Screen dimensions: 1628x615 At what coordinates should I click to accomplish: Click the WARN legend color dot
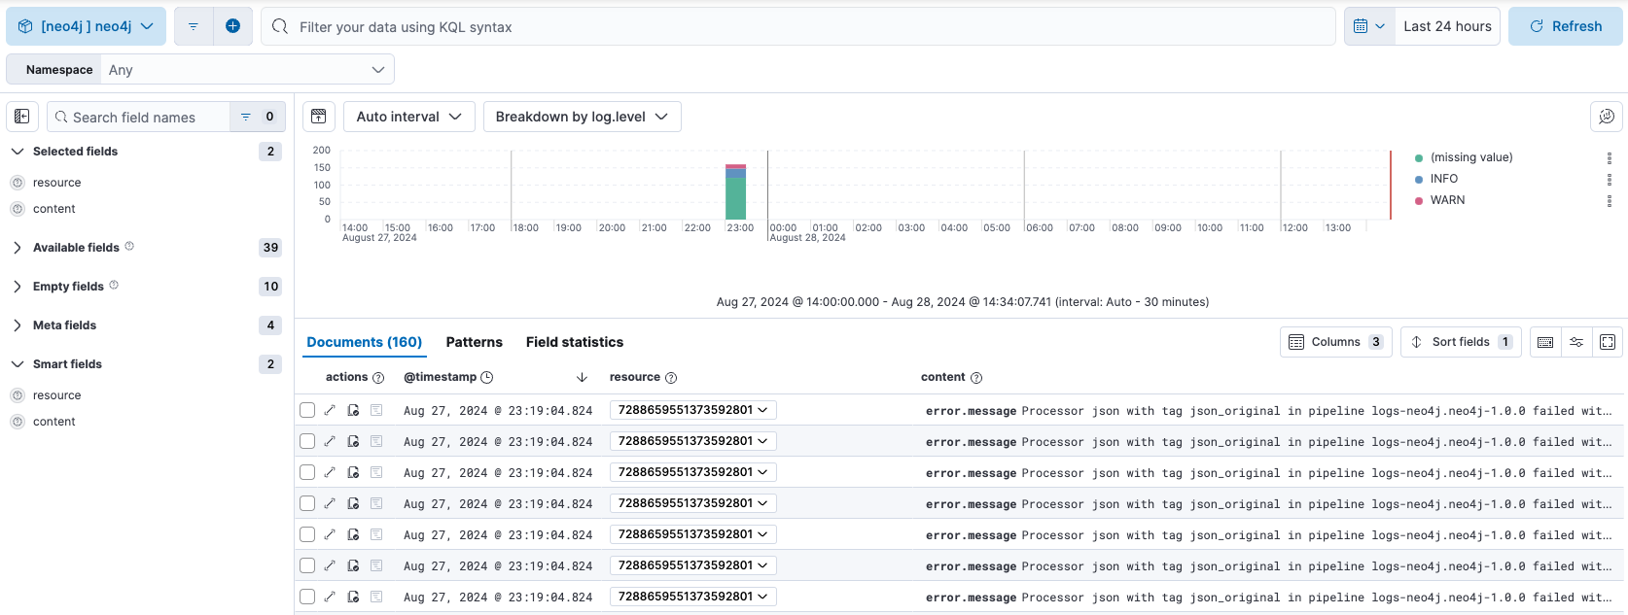(x=1419, y=200)
